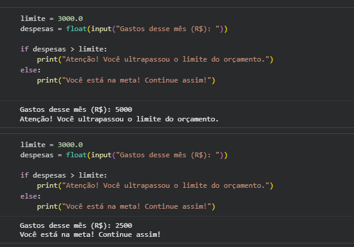
Task: Click the despesas assignment line in second cell
Action: [124, 155]
